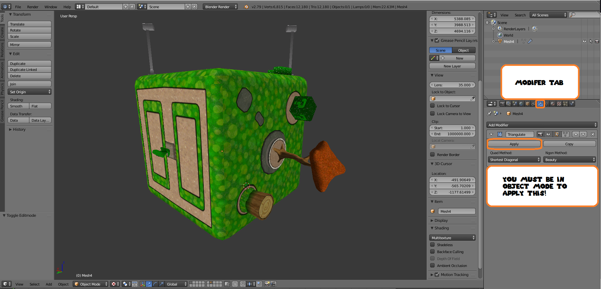The width and height of the screenshot is (601, 289).
Task: Open the Object Data tab triangle icon
Action: point(546,104)
